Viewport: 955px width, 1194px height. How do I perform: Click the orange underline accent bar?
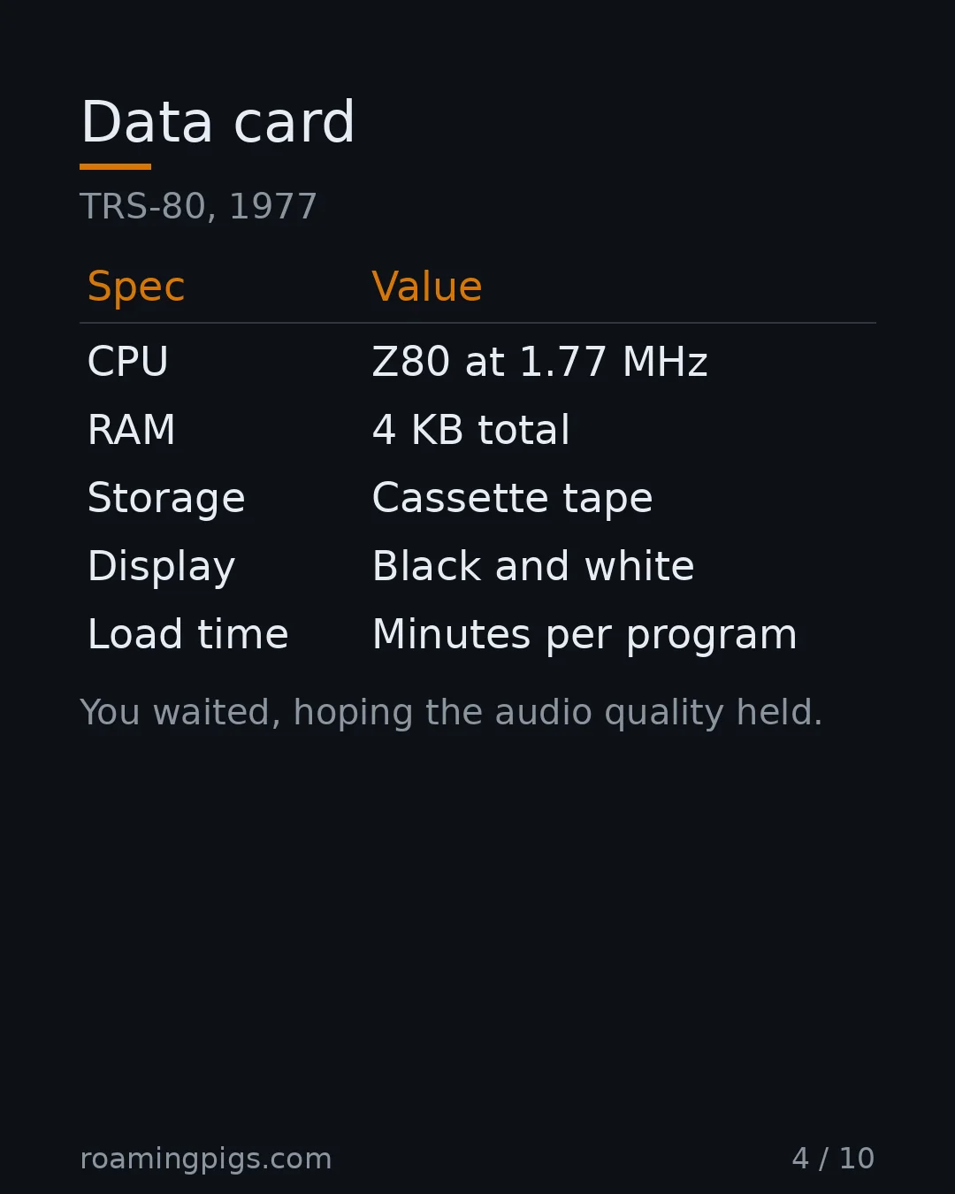pyautogui.click(x=115, y=166)
